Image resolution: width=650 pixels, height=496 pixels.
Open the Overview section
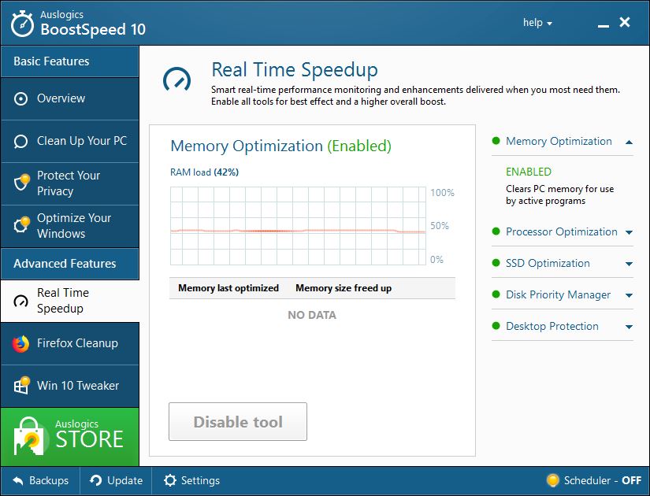pos(69,98)
